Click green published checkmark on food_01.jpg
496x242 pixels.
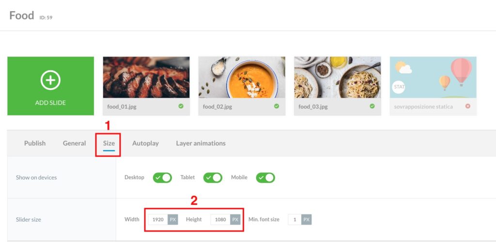[x=181, y=106]
